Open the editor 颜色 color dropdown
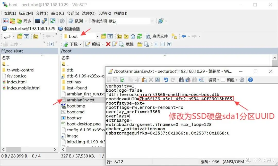The height and width of the screenshot is (166, 278). click(x=232, y=80)
